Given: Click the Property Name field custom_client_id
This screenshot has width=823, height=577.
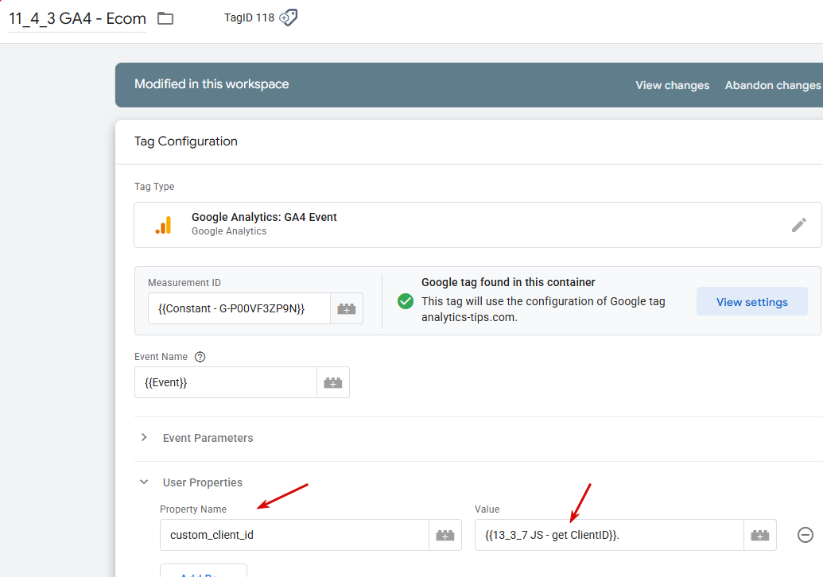Looking at the screenshot, I should pyautogui.click(x=294, y=535).
